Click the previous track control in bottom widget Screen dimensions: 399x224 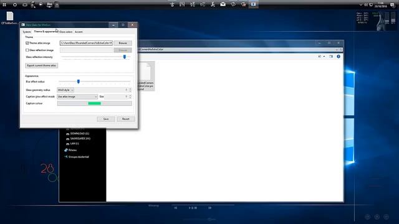(x=176, y=208)
